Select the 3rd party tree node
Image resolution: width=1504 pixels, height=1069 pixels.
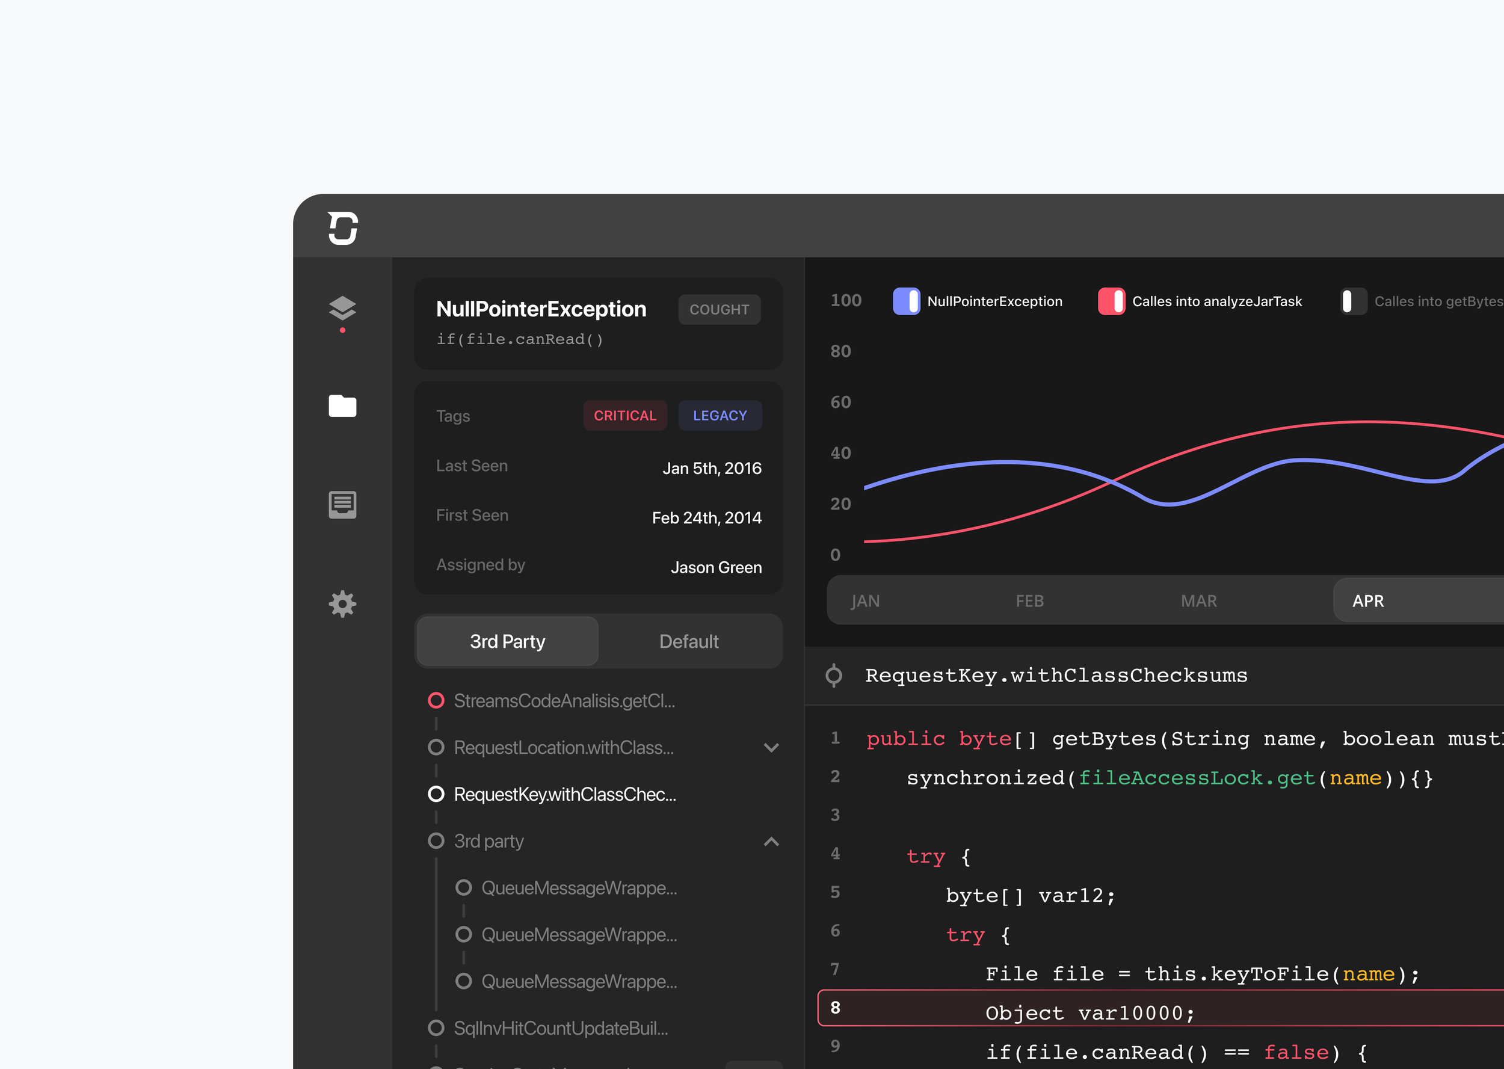[x=488, y=841]
